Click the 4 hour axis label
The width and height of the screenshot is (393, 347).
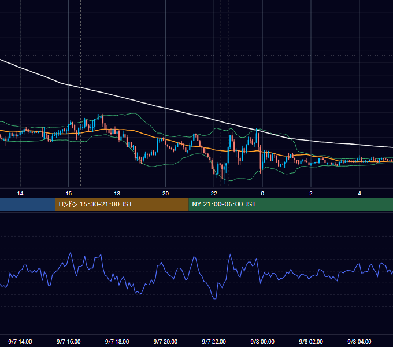(359, 194)
